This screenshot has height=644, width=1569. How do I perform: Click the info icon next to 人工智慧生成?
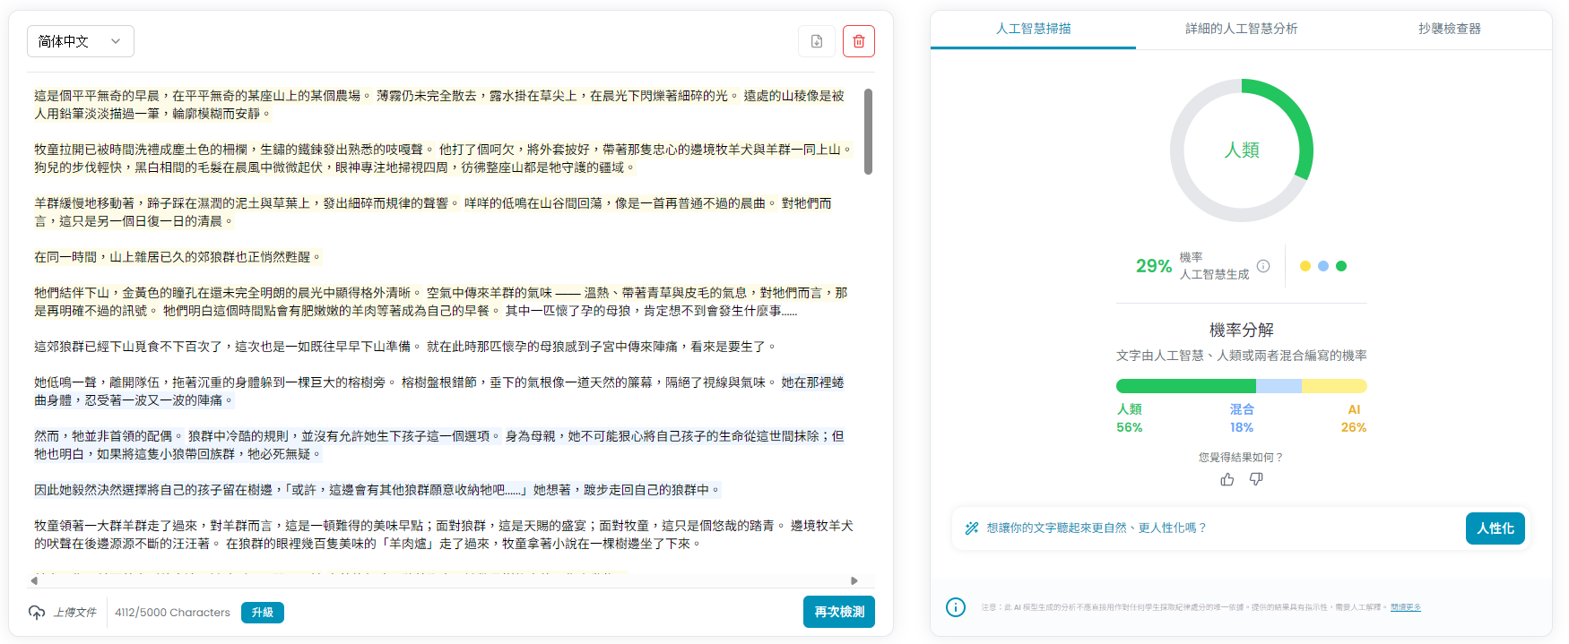pyautogui.click(x=1263, y=266)
